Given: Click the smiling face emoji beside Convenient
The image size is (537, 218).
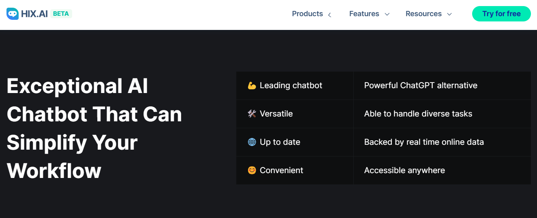Looking at the screenshot, I should click(252, 171).
